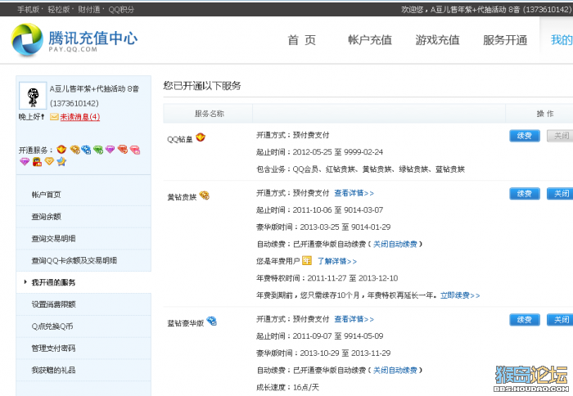Image resolution: width=573 pixels, height=396 pixels.
Task: Click the orange heart diamond service icon
Action: pyautogui.click(x=49, y=161)
